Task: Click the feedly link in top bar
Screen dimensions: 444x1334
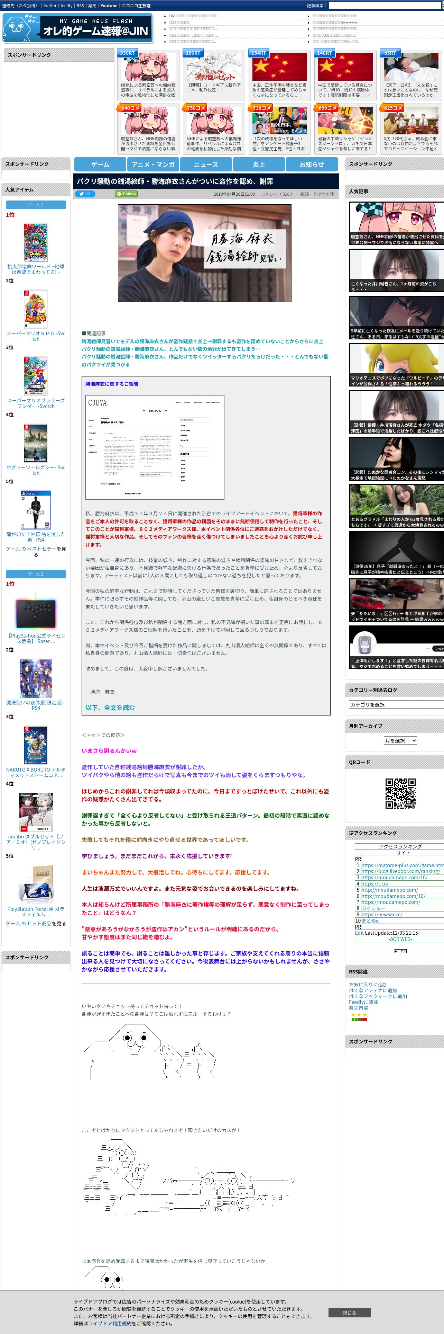Action: tap(66, 6)
